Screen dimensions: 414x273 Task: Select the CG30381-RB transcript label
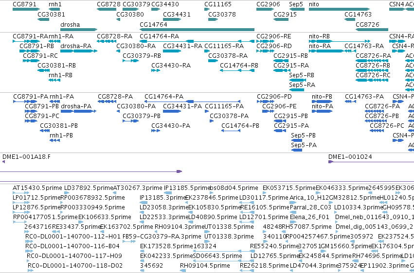click(x=56, y=66)
